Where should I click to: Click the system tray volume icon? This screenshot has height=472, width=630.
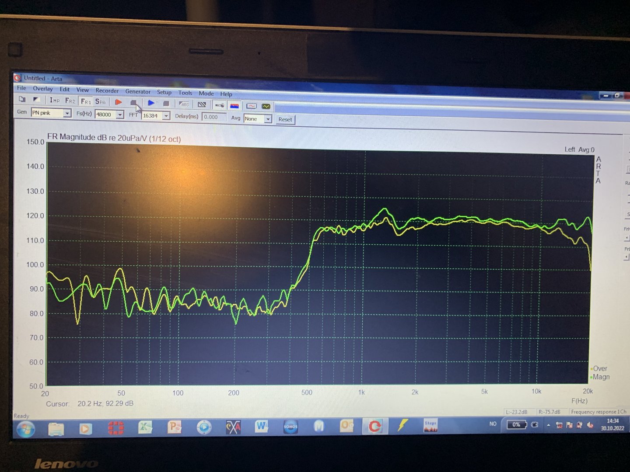pyautogui.click(x=590, y=425)
